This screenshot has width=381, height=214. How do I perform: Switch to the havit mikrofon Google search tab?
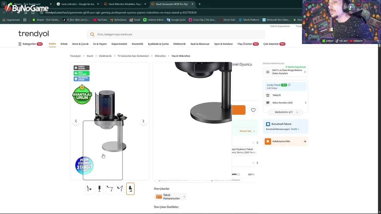pos(78,4)
